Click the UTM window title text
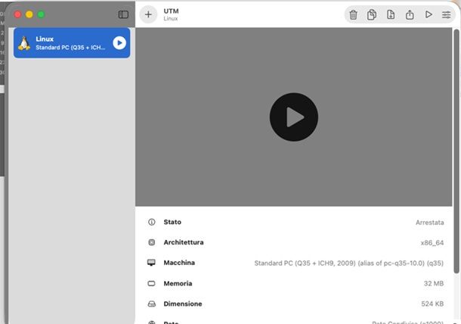This screenshot has width=461, height=324. [x=171, y=11]
